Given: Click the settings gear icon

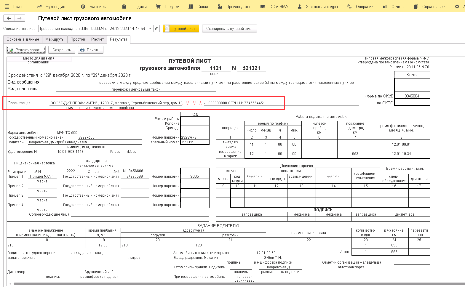Looking at the screenshot, I should click(x=457, y=7).
